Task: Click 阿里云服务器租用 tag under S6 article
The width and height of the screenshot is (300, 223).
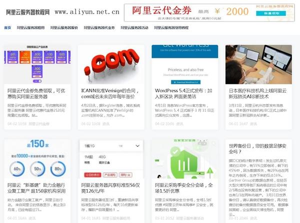Action: click(x=116, y=218)
